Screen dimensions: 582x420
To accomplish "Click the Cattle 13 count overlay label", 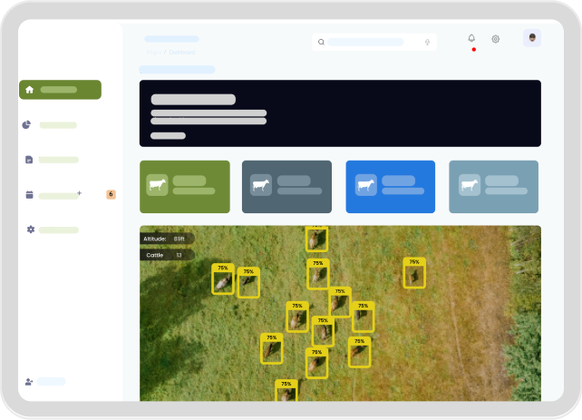I will (x=164, y=255).
